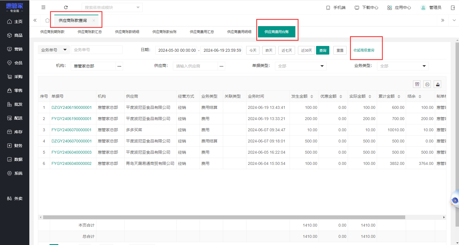Expand the 单据类型 dropdown
This screenshot has width=459, height=245.
pyautogui.click(x=301, y=66)
